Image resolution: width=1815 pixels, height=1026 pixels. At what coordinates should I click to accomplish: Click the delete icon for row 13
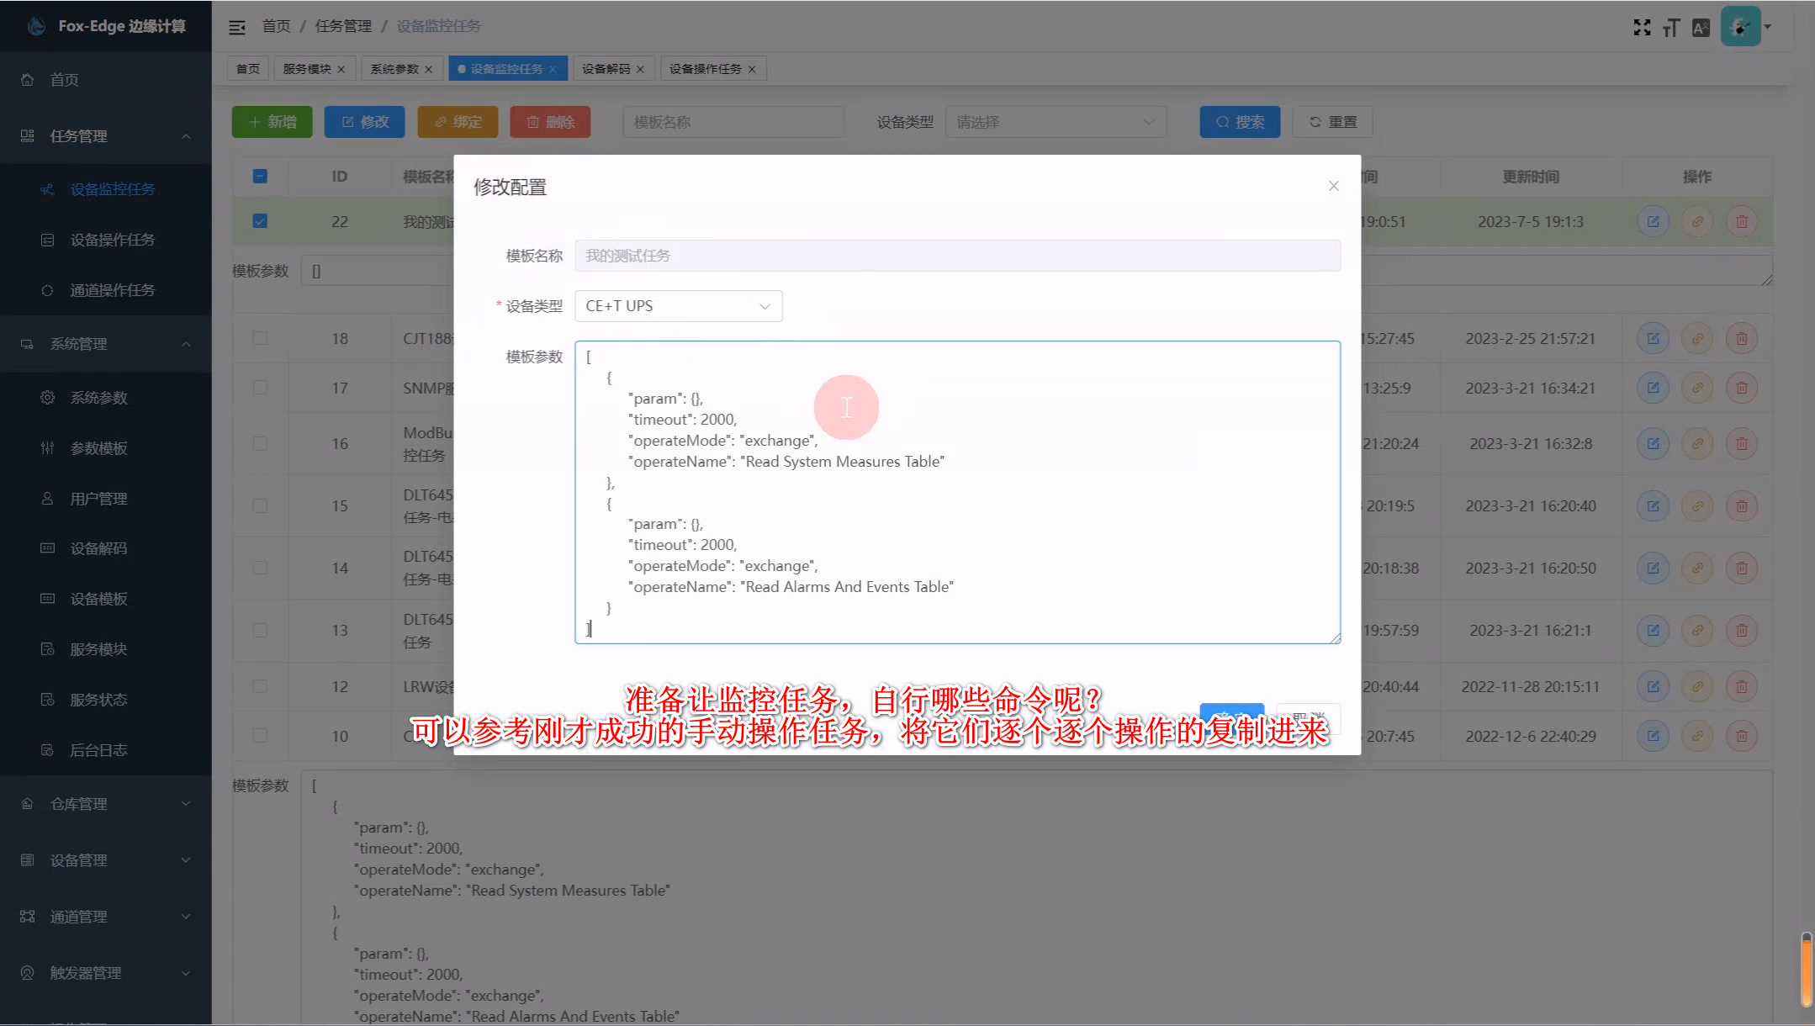tap(1741, 630)
